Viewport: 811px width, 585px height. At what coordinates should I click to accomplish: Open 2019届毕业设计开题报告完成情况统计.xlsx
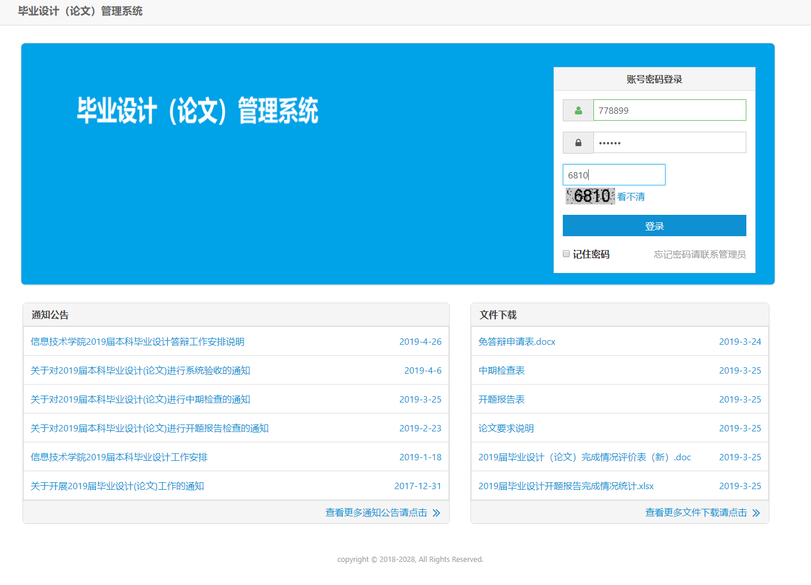(566, 486)
